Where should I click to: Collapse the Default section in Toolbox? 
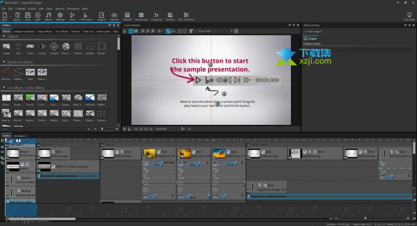click(x=4, y=36)
